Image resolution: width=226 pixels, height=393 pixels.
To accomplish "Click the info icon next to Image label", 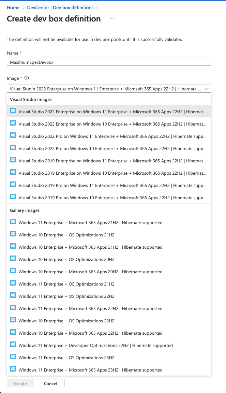I will (27, 78).
